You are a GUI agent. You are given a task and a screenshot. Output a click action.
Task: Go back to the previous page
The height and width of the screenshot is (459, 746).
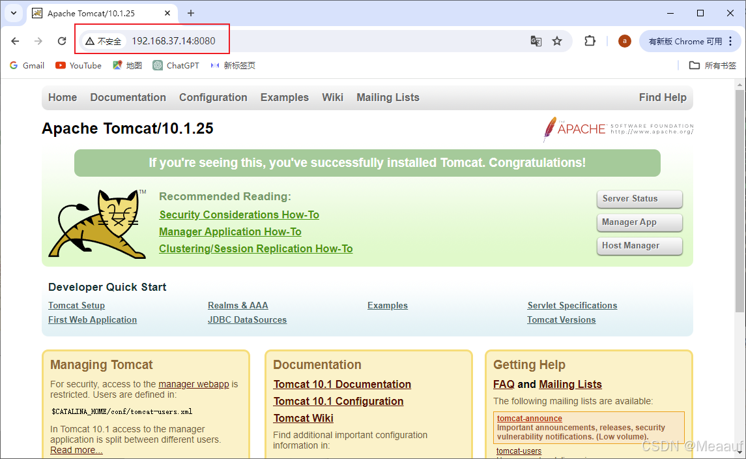15,42
